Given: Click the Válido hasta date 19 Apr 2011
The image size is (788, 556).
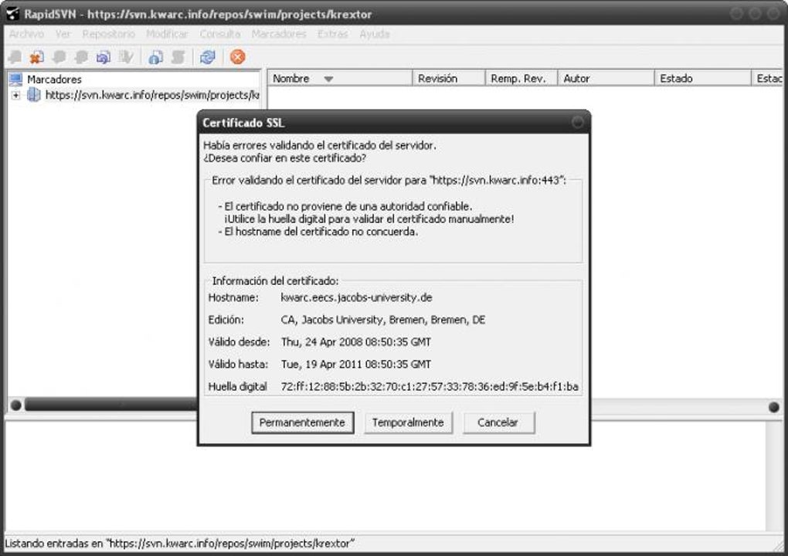Looking at the screenshot, I should pyautogui.click(x=356, y=364).
